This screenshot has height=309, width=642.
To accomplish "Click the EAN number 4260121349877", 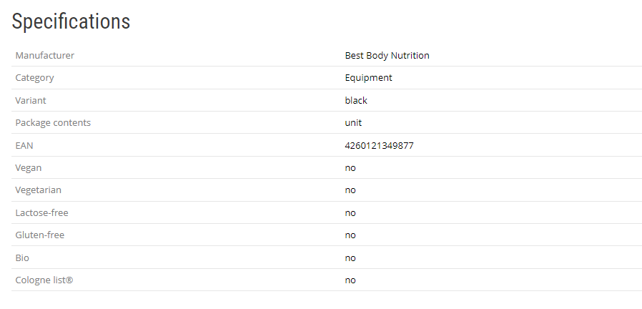I will pos(379,145).
